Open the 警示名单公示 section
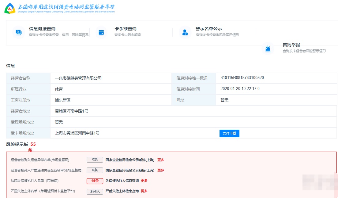Image resolution: width=338 pixels, height=198 pixels. [208, 29]
